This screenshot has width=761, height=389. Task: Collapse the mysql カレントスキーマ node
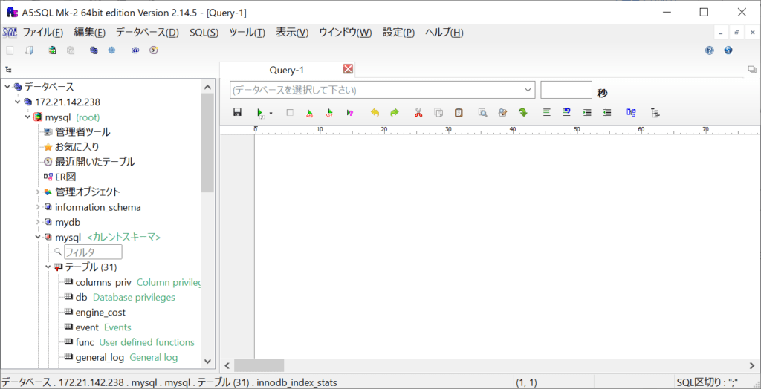tap(38, 237)
